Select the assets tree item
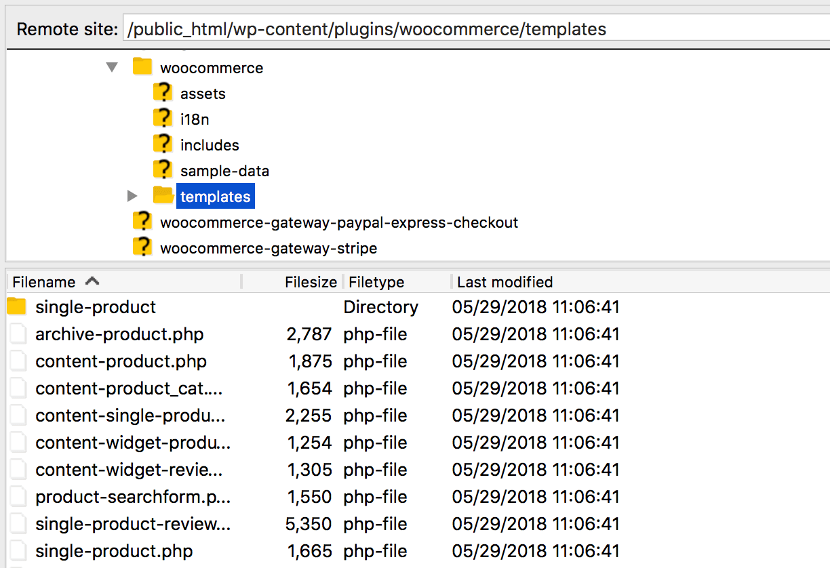This screenshot has height=568, width=830. pyautogui.click(x=203, y=94)
